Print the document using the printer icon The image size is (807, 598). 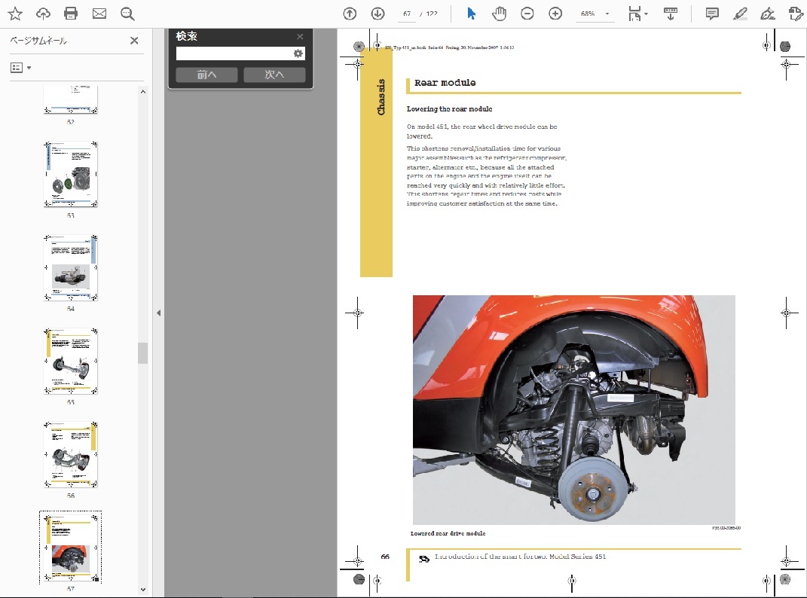point(71,14)
